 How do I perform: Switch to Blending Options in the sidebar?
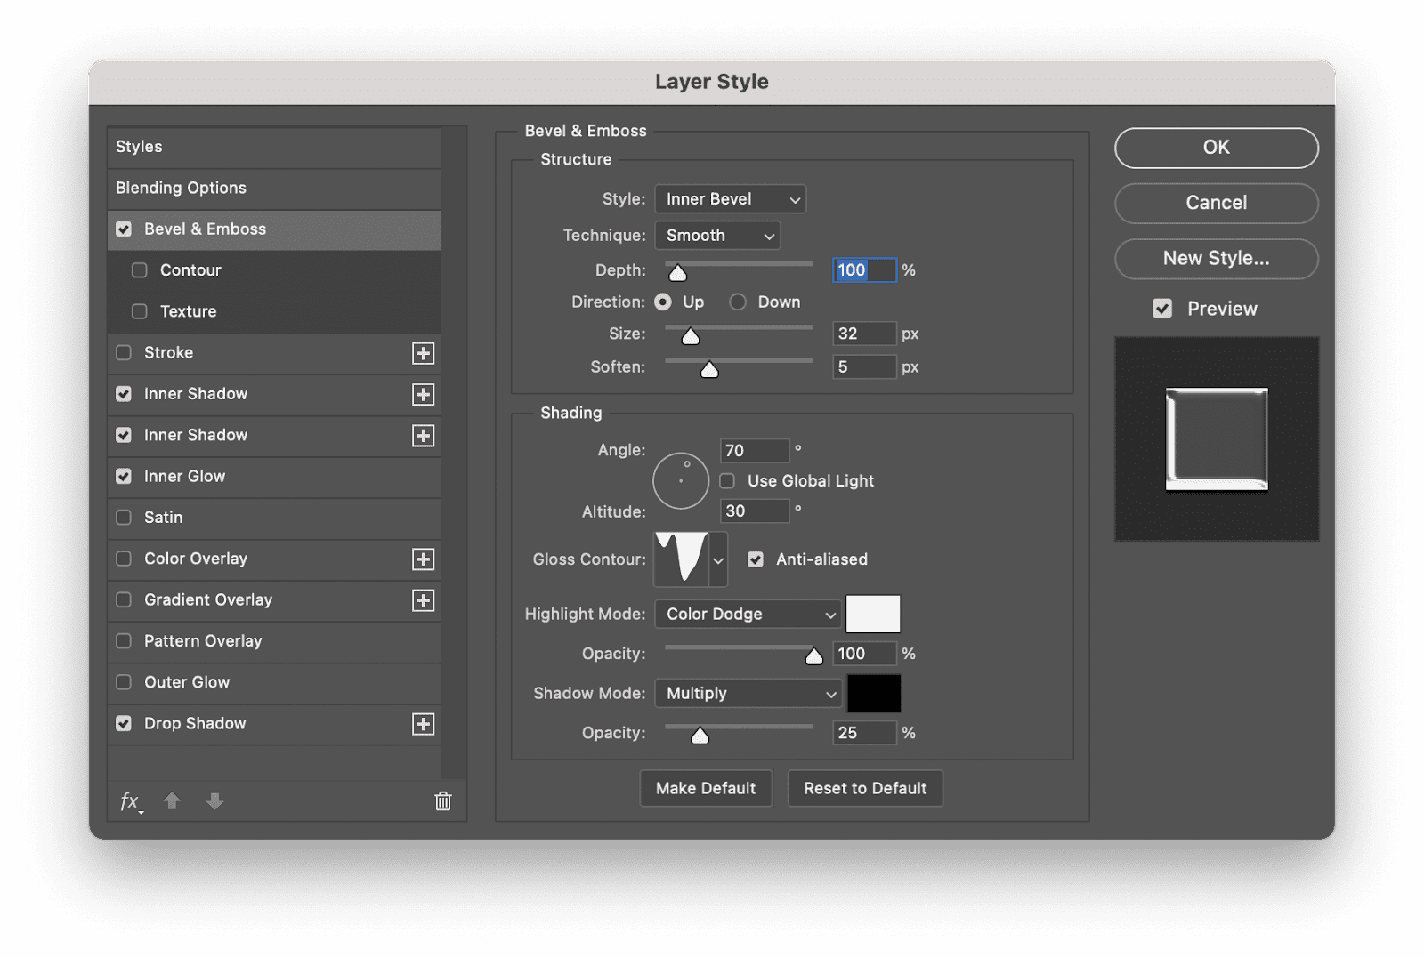coord(181,188)
